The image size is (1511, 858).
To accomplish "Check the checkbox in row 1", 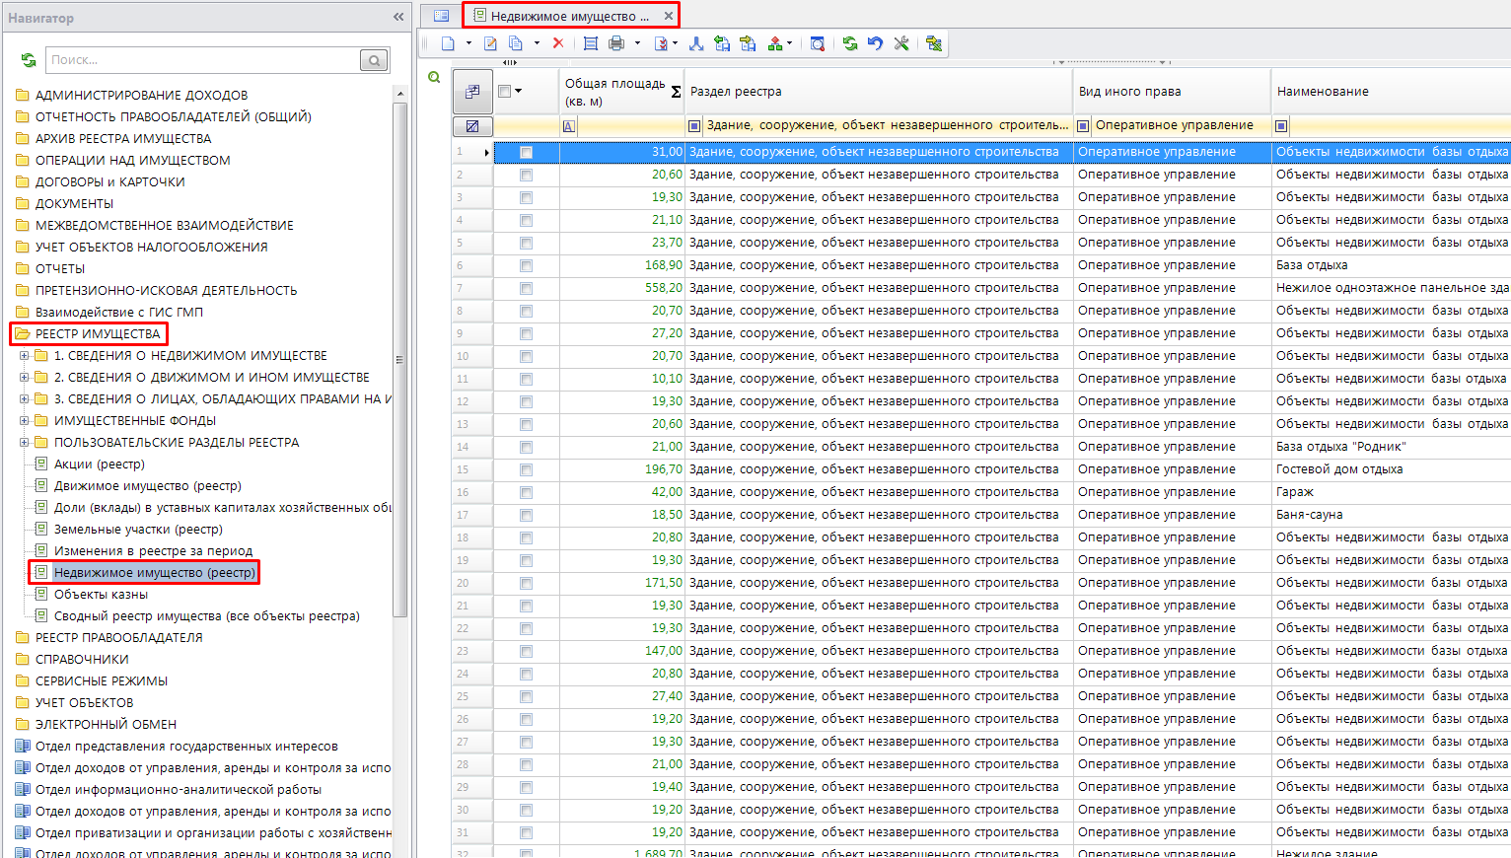I will [526, 152].
